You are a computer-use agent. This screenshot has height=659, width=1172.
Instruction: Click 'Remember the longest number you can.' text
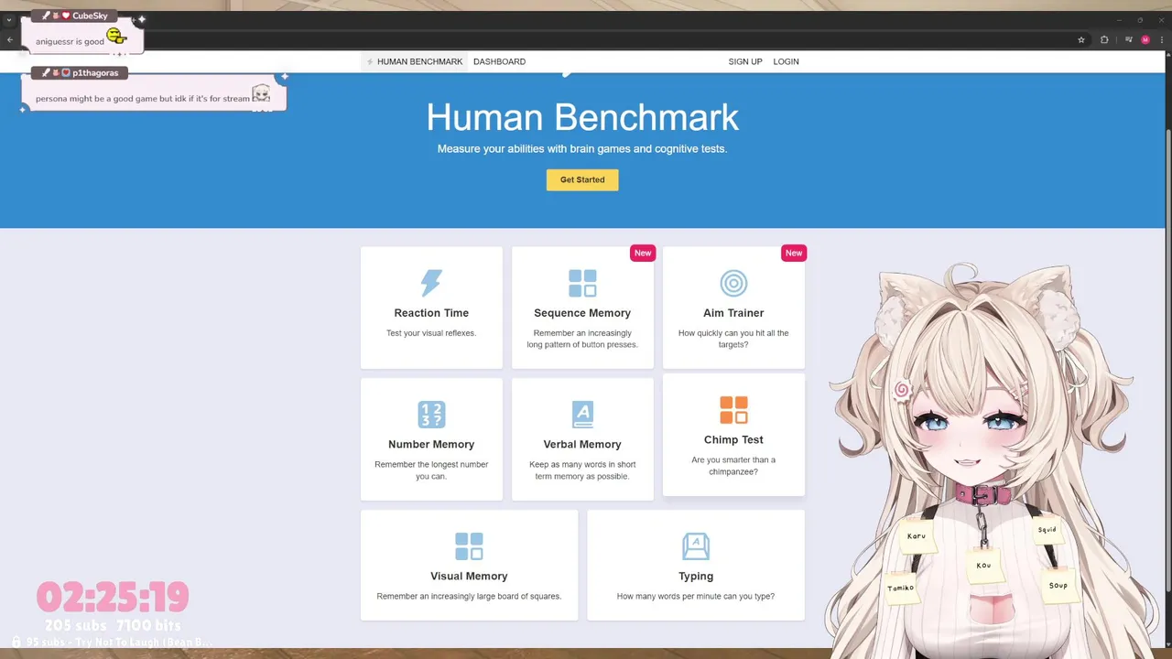[431, 470]
